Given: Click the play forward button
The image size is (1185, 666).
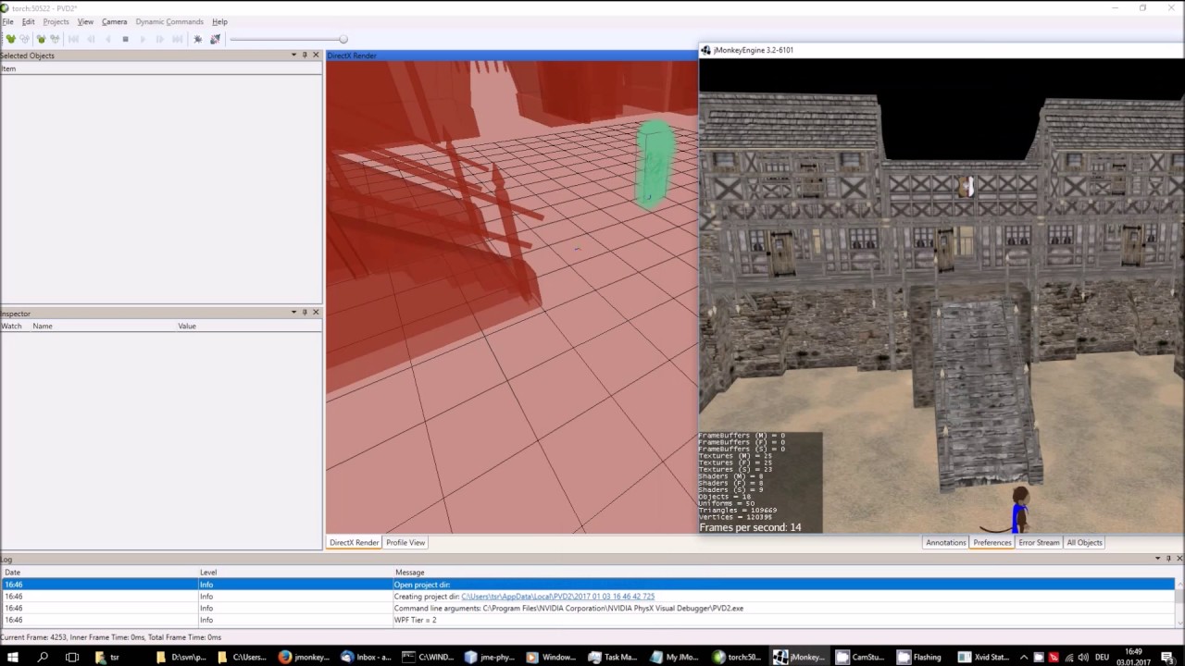Looking at the screenshot, I should click(x=143, y=39).
